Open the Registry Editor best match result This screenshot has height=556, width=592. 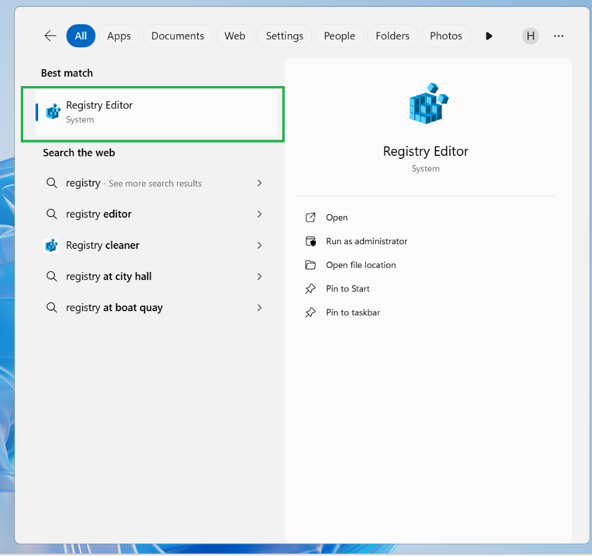click(x=157, y=112)
